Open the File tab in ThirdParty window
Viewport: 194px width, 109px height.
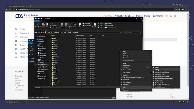coord(37,21)
